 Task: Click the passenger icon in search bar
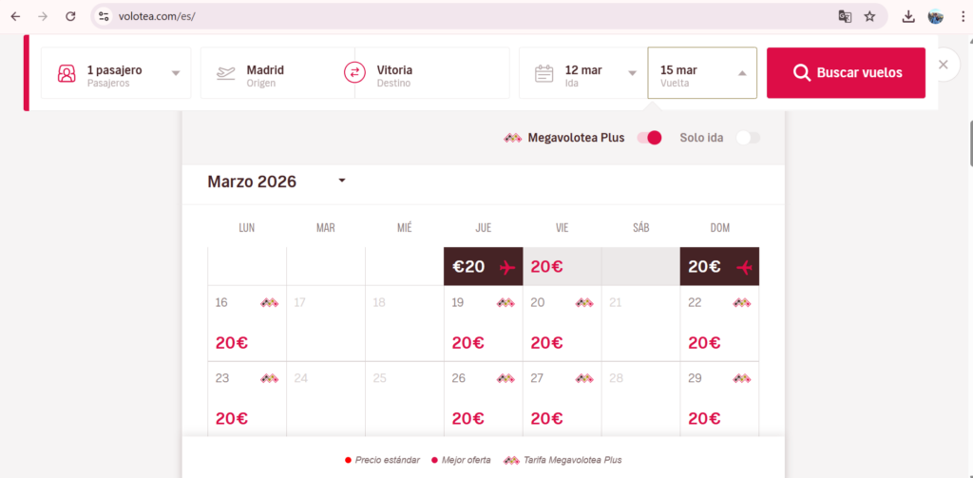point(67,73)
